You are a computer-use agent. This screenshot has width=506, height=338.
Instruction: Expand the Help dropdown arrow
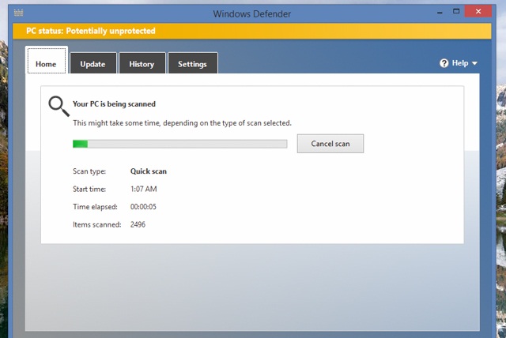point(475,63)
